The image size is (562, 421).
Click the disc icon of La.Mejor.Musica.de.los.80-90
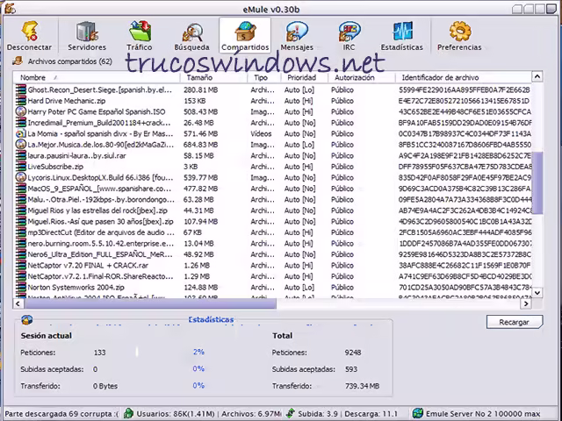(x=21, y=144)
